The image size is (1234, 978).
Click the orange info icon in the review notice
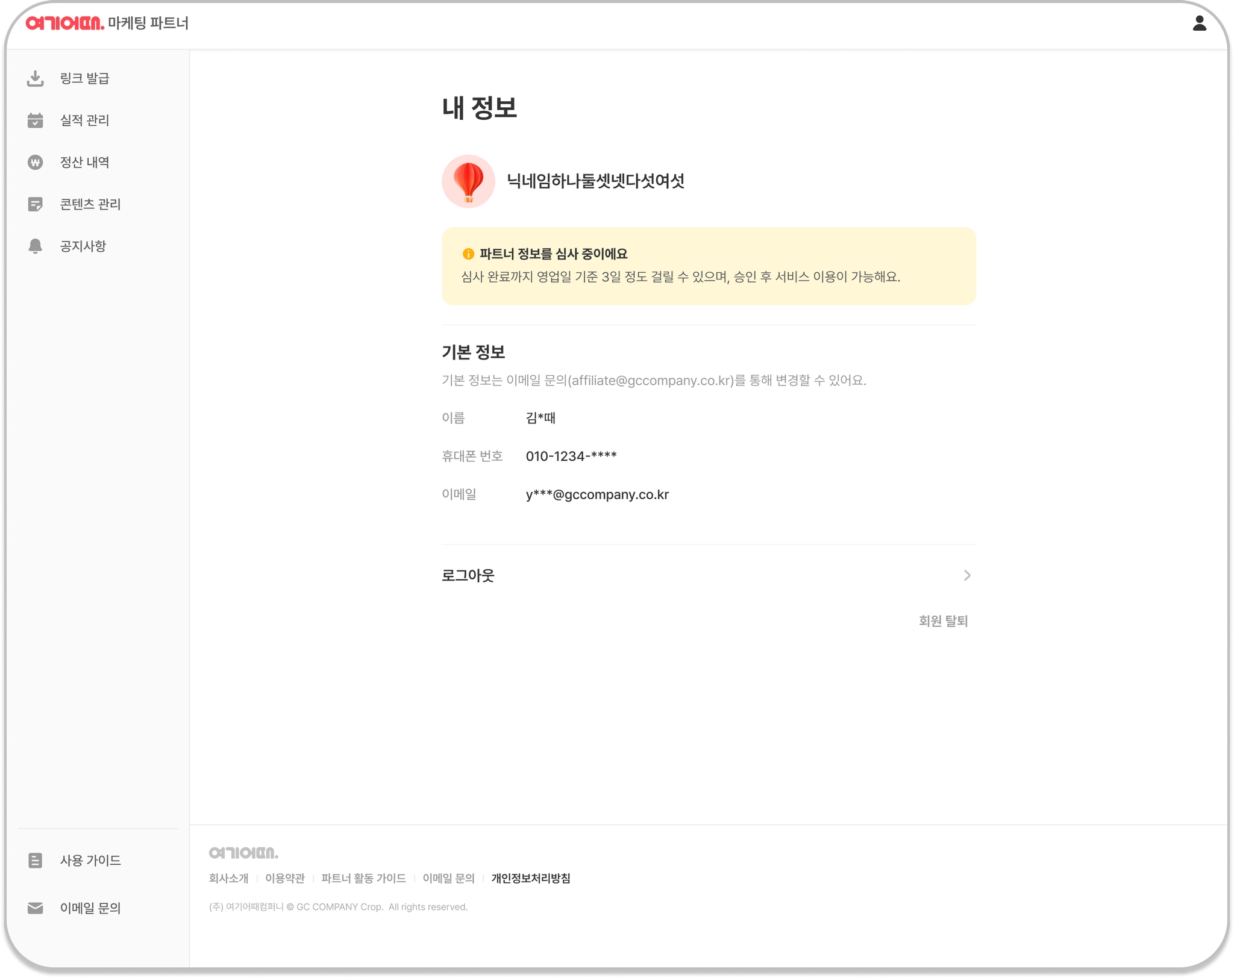click(468, 254)
